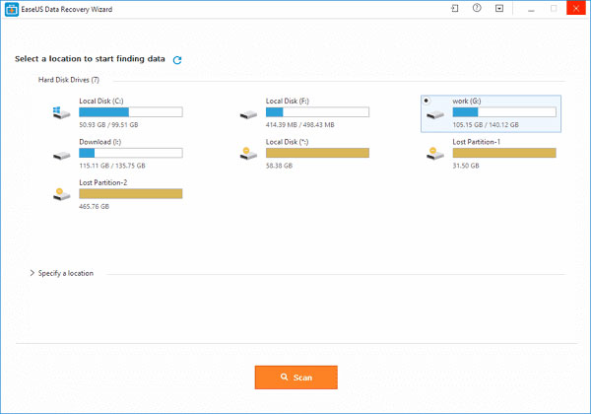The width and height of the screenshot is (591, 414).
Task: Click the Lost Partition-1 drive icon
Action: click(435, 154)
